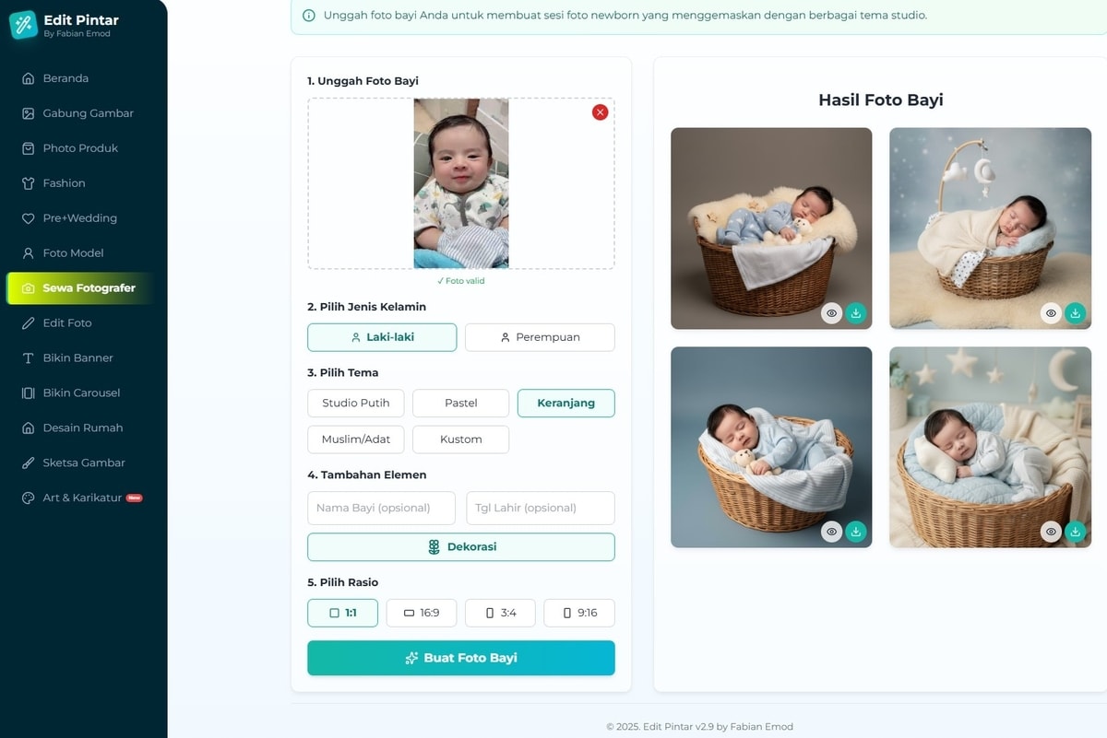Open Desain Rumah in the sidebar
This screenshot has width=1107, height=738.
pyautogui.click(x=84, y=428)
